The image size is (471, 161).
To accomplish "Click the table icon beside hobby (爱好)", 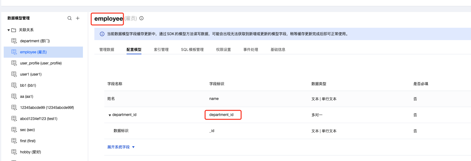I will point(14,152).
